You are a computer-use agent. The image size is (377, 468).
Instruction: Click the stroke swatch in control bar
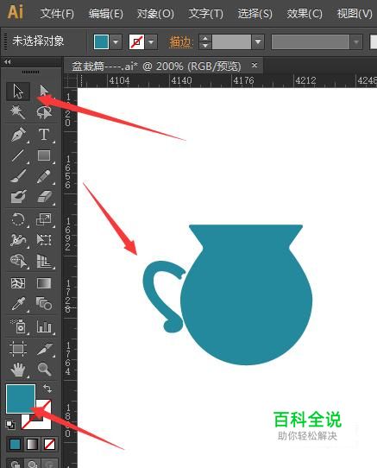pyautogui.click(x=136, y=41)
